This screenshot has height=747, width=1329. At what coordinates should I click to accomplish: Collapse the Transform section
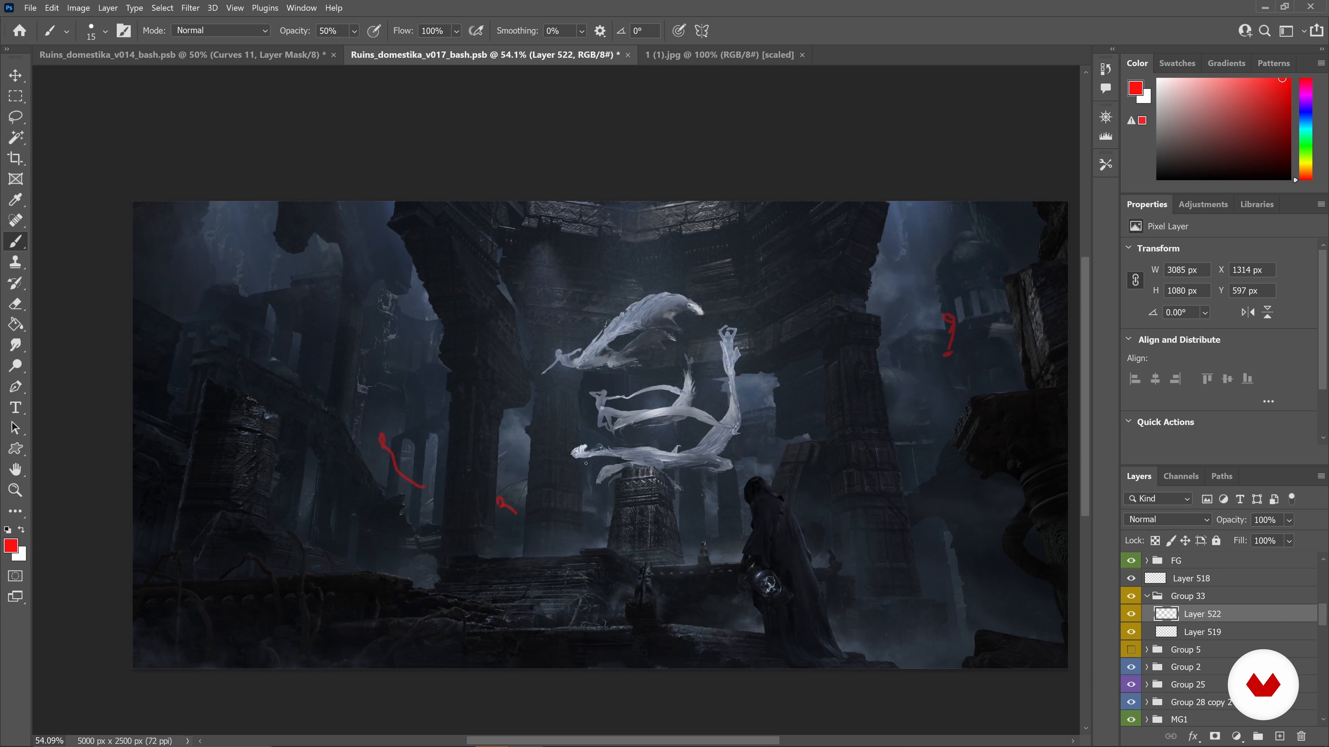[x=1128, y=248]
